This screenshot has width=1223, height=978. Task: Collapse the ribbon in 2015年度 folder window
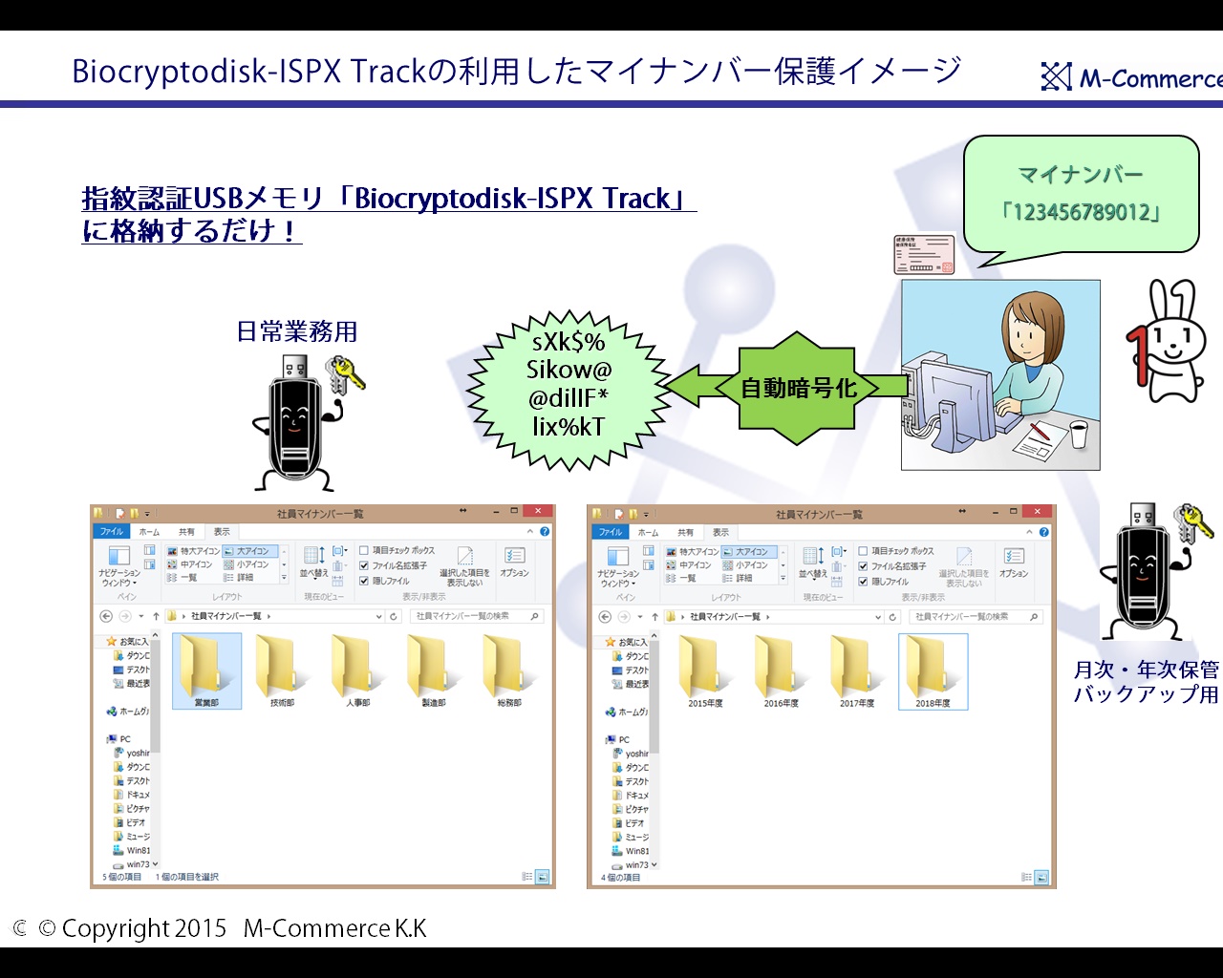coord(1029,532)
